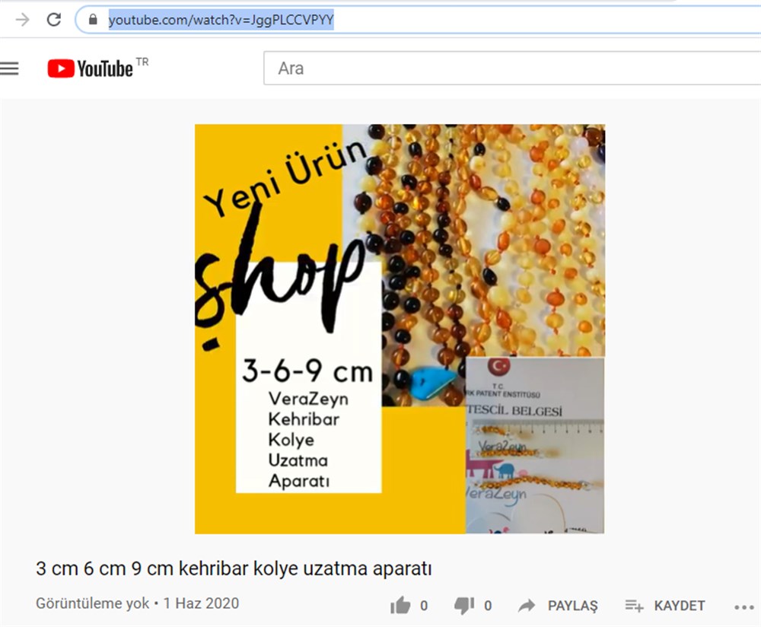Like the video with thumbs-up icon

(x=400, y=605)
